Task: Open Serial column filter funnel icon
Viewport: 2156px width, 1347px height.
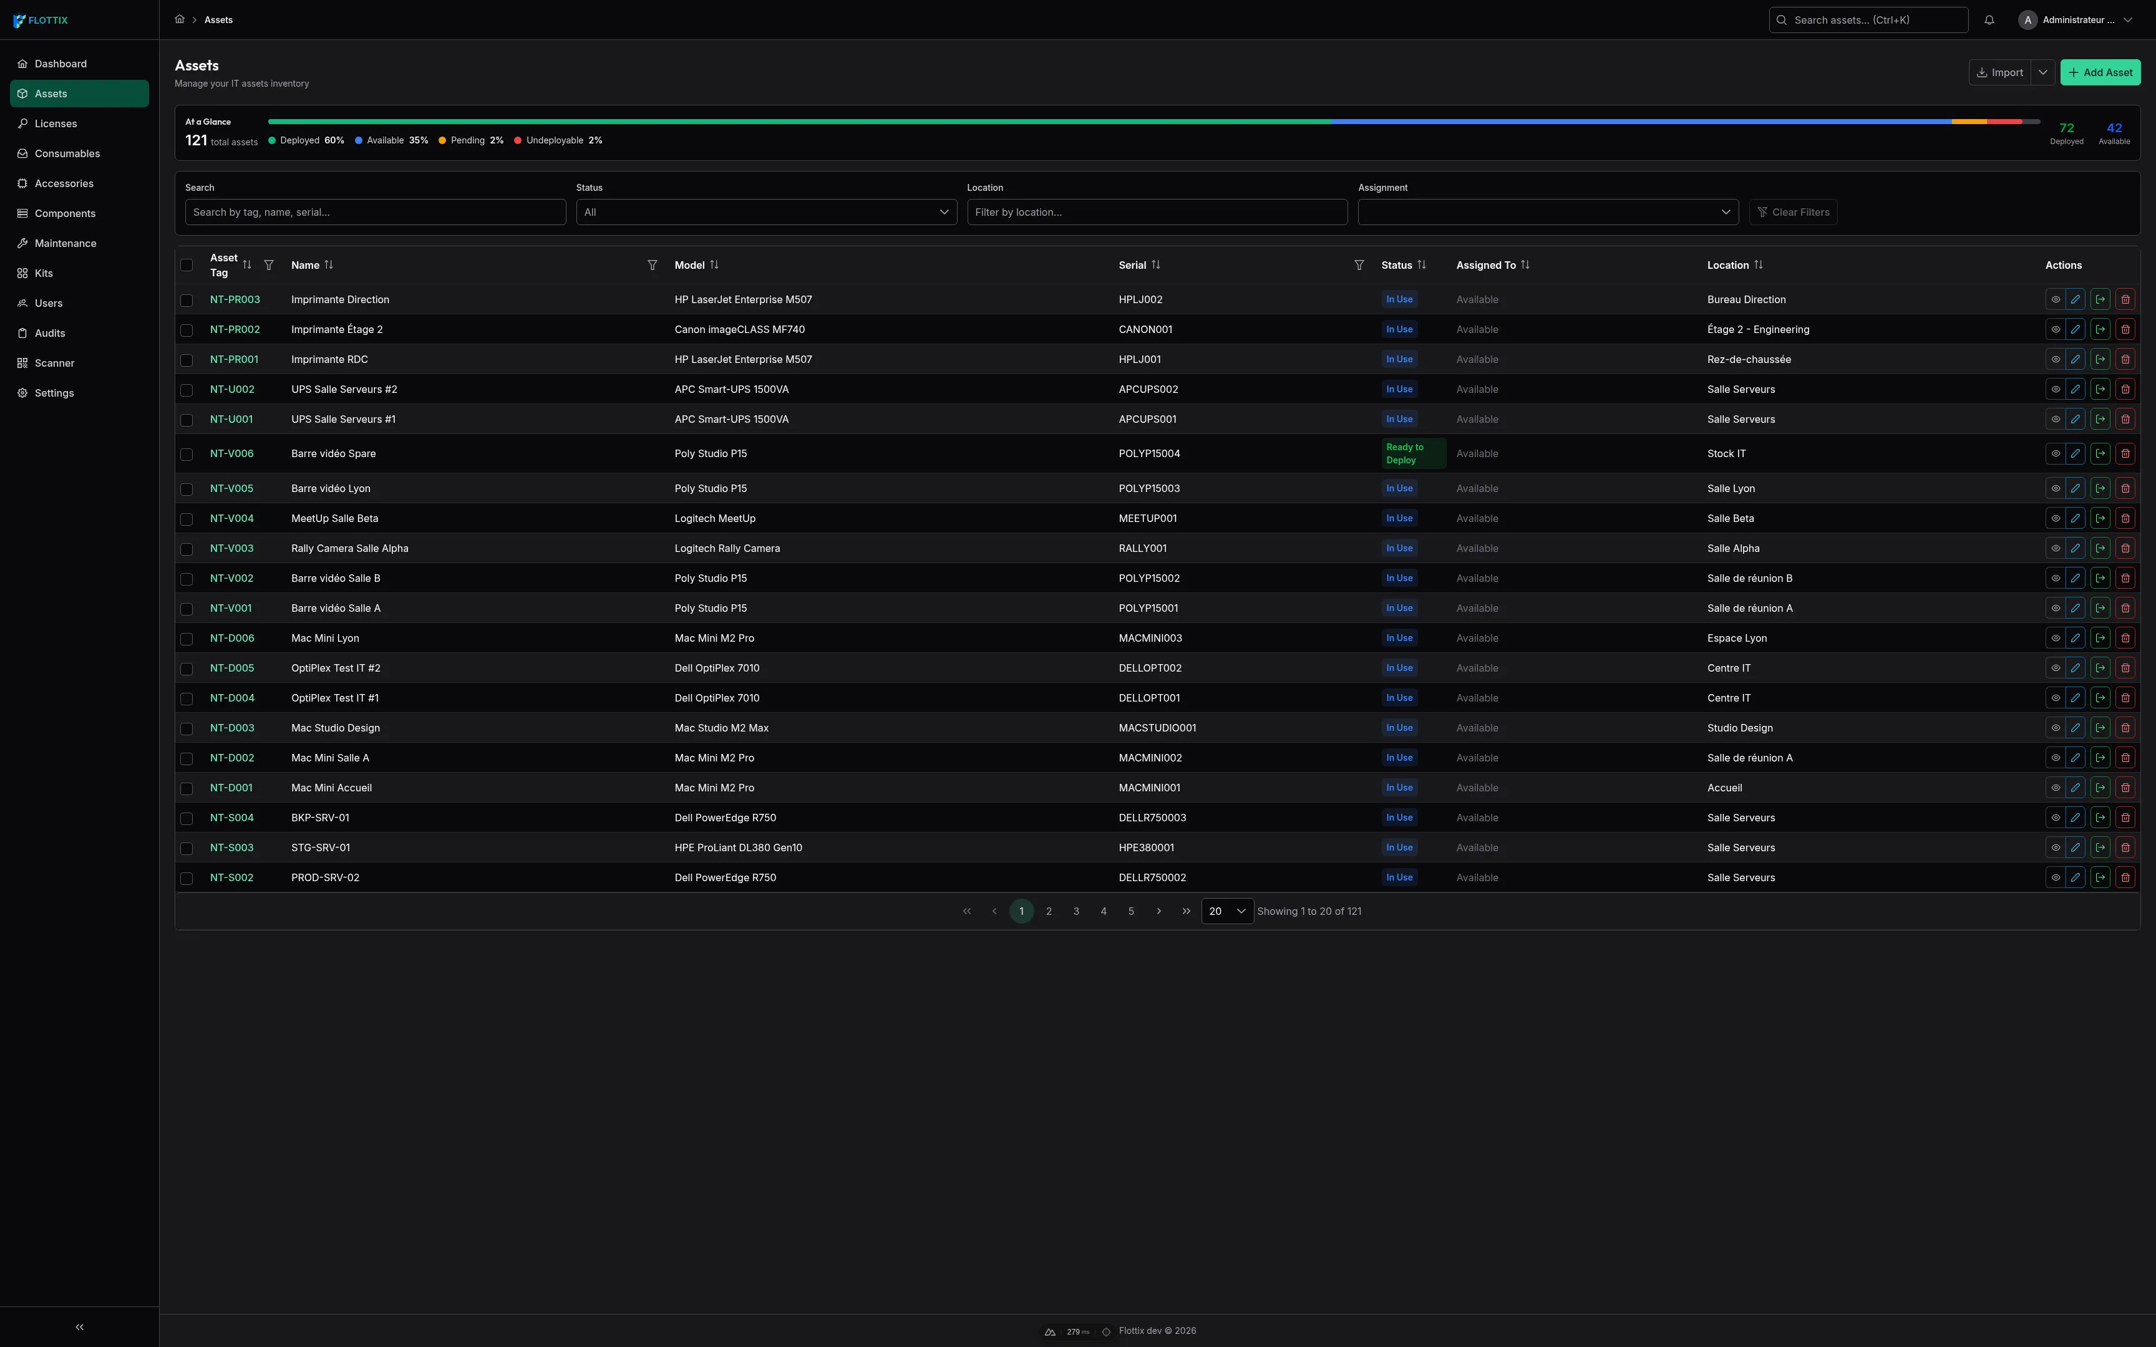Action: point(1359,266)
